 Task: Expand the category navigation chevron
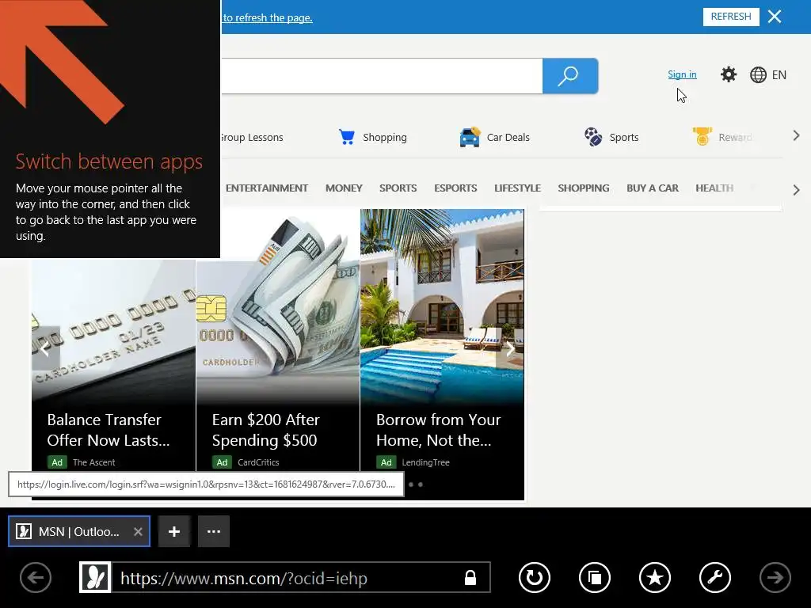pyautogui.click(x=796, y=190)
